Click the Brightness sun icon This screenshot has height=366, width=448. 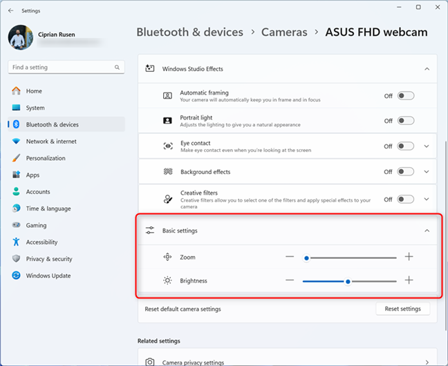(167, 280)
